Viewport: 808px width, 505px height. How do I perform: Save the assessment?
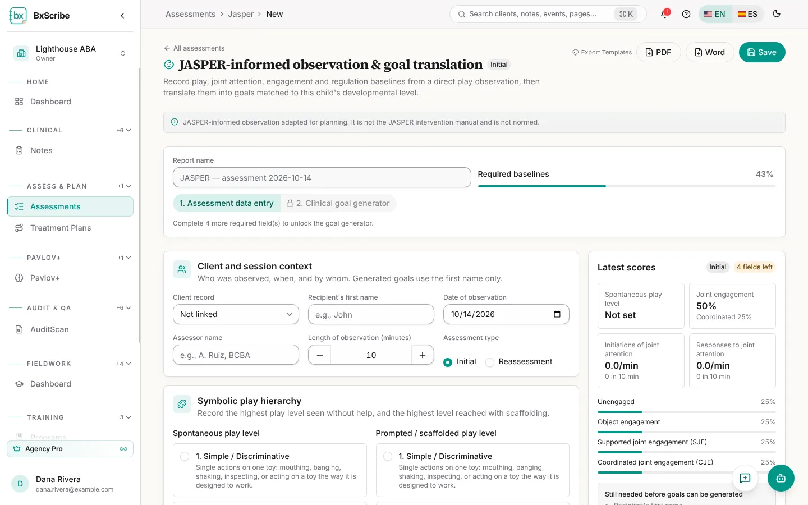point(762,52)
